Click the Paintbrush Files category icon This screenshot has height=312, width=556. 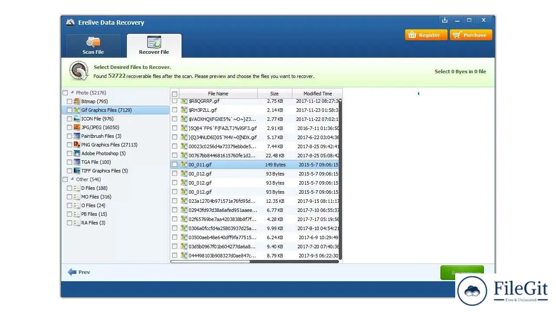77,136
